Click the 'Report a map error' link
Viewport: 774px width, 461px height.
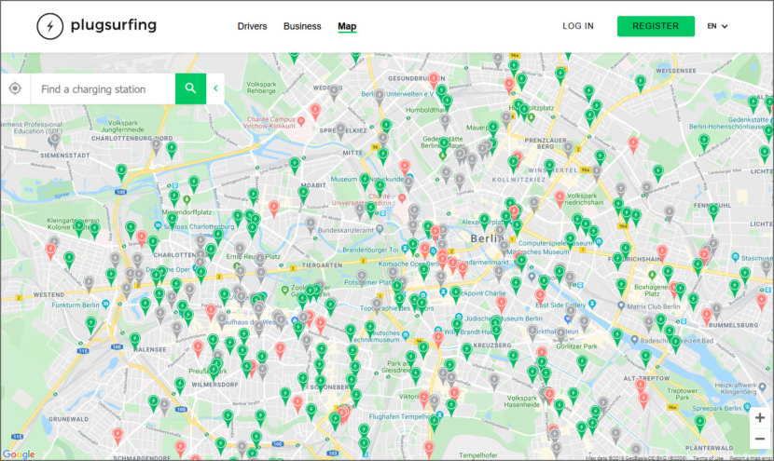pyautogui.click(x=751, y=458)
